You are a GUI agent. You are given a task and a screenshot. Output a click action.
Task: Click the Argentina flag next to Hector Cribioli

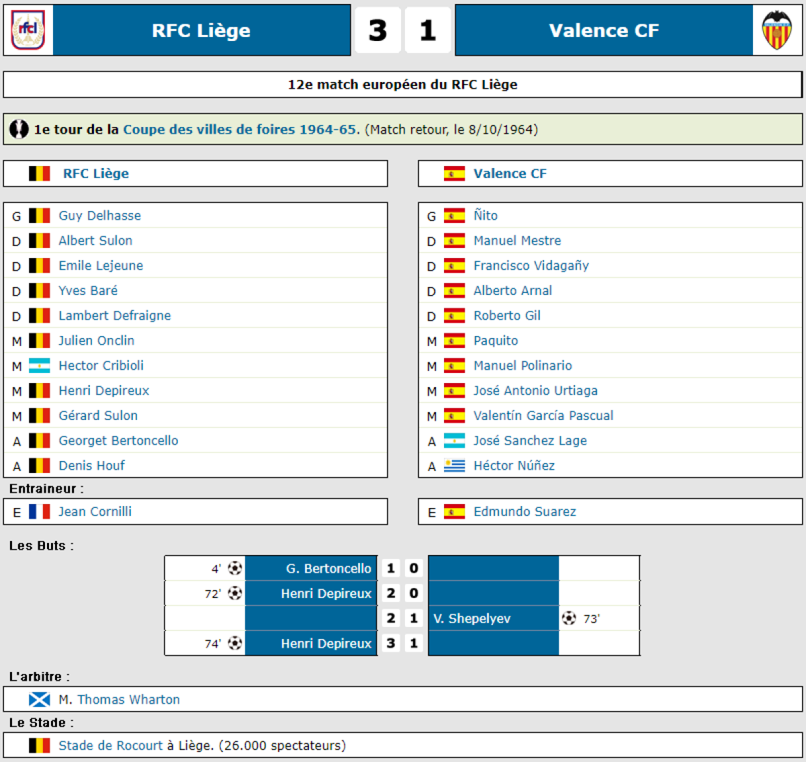click(x=40, y=366)
